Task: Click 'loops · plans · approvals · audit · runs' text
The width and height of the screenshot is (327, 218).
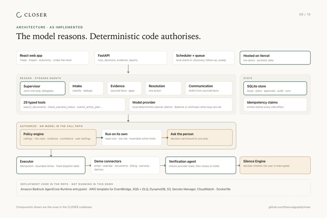Action: [x=269, y=91]
